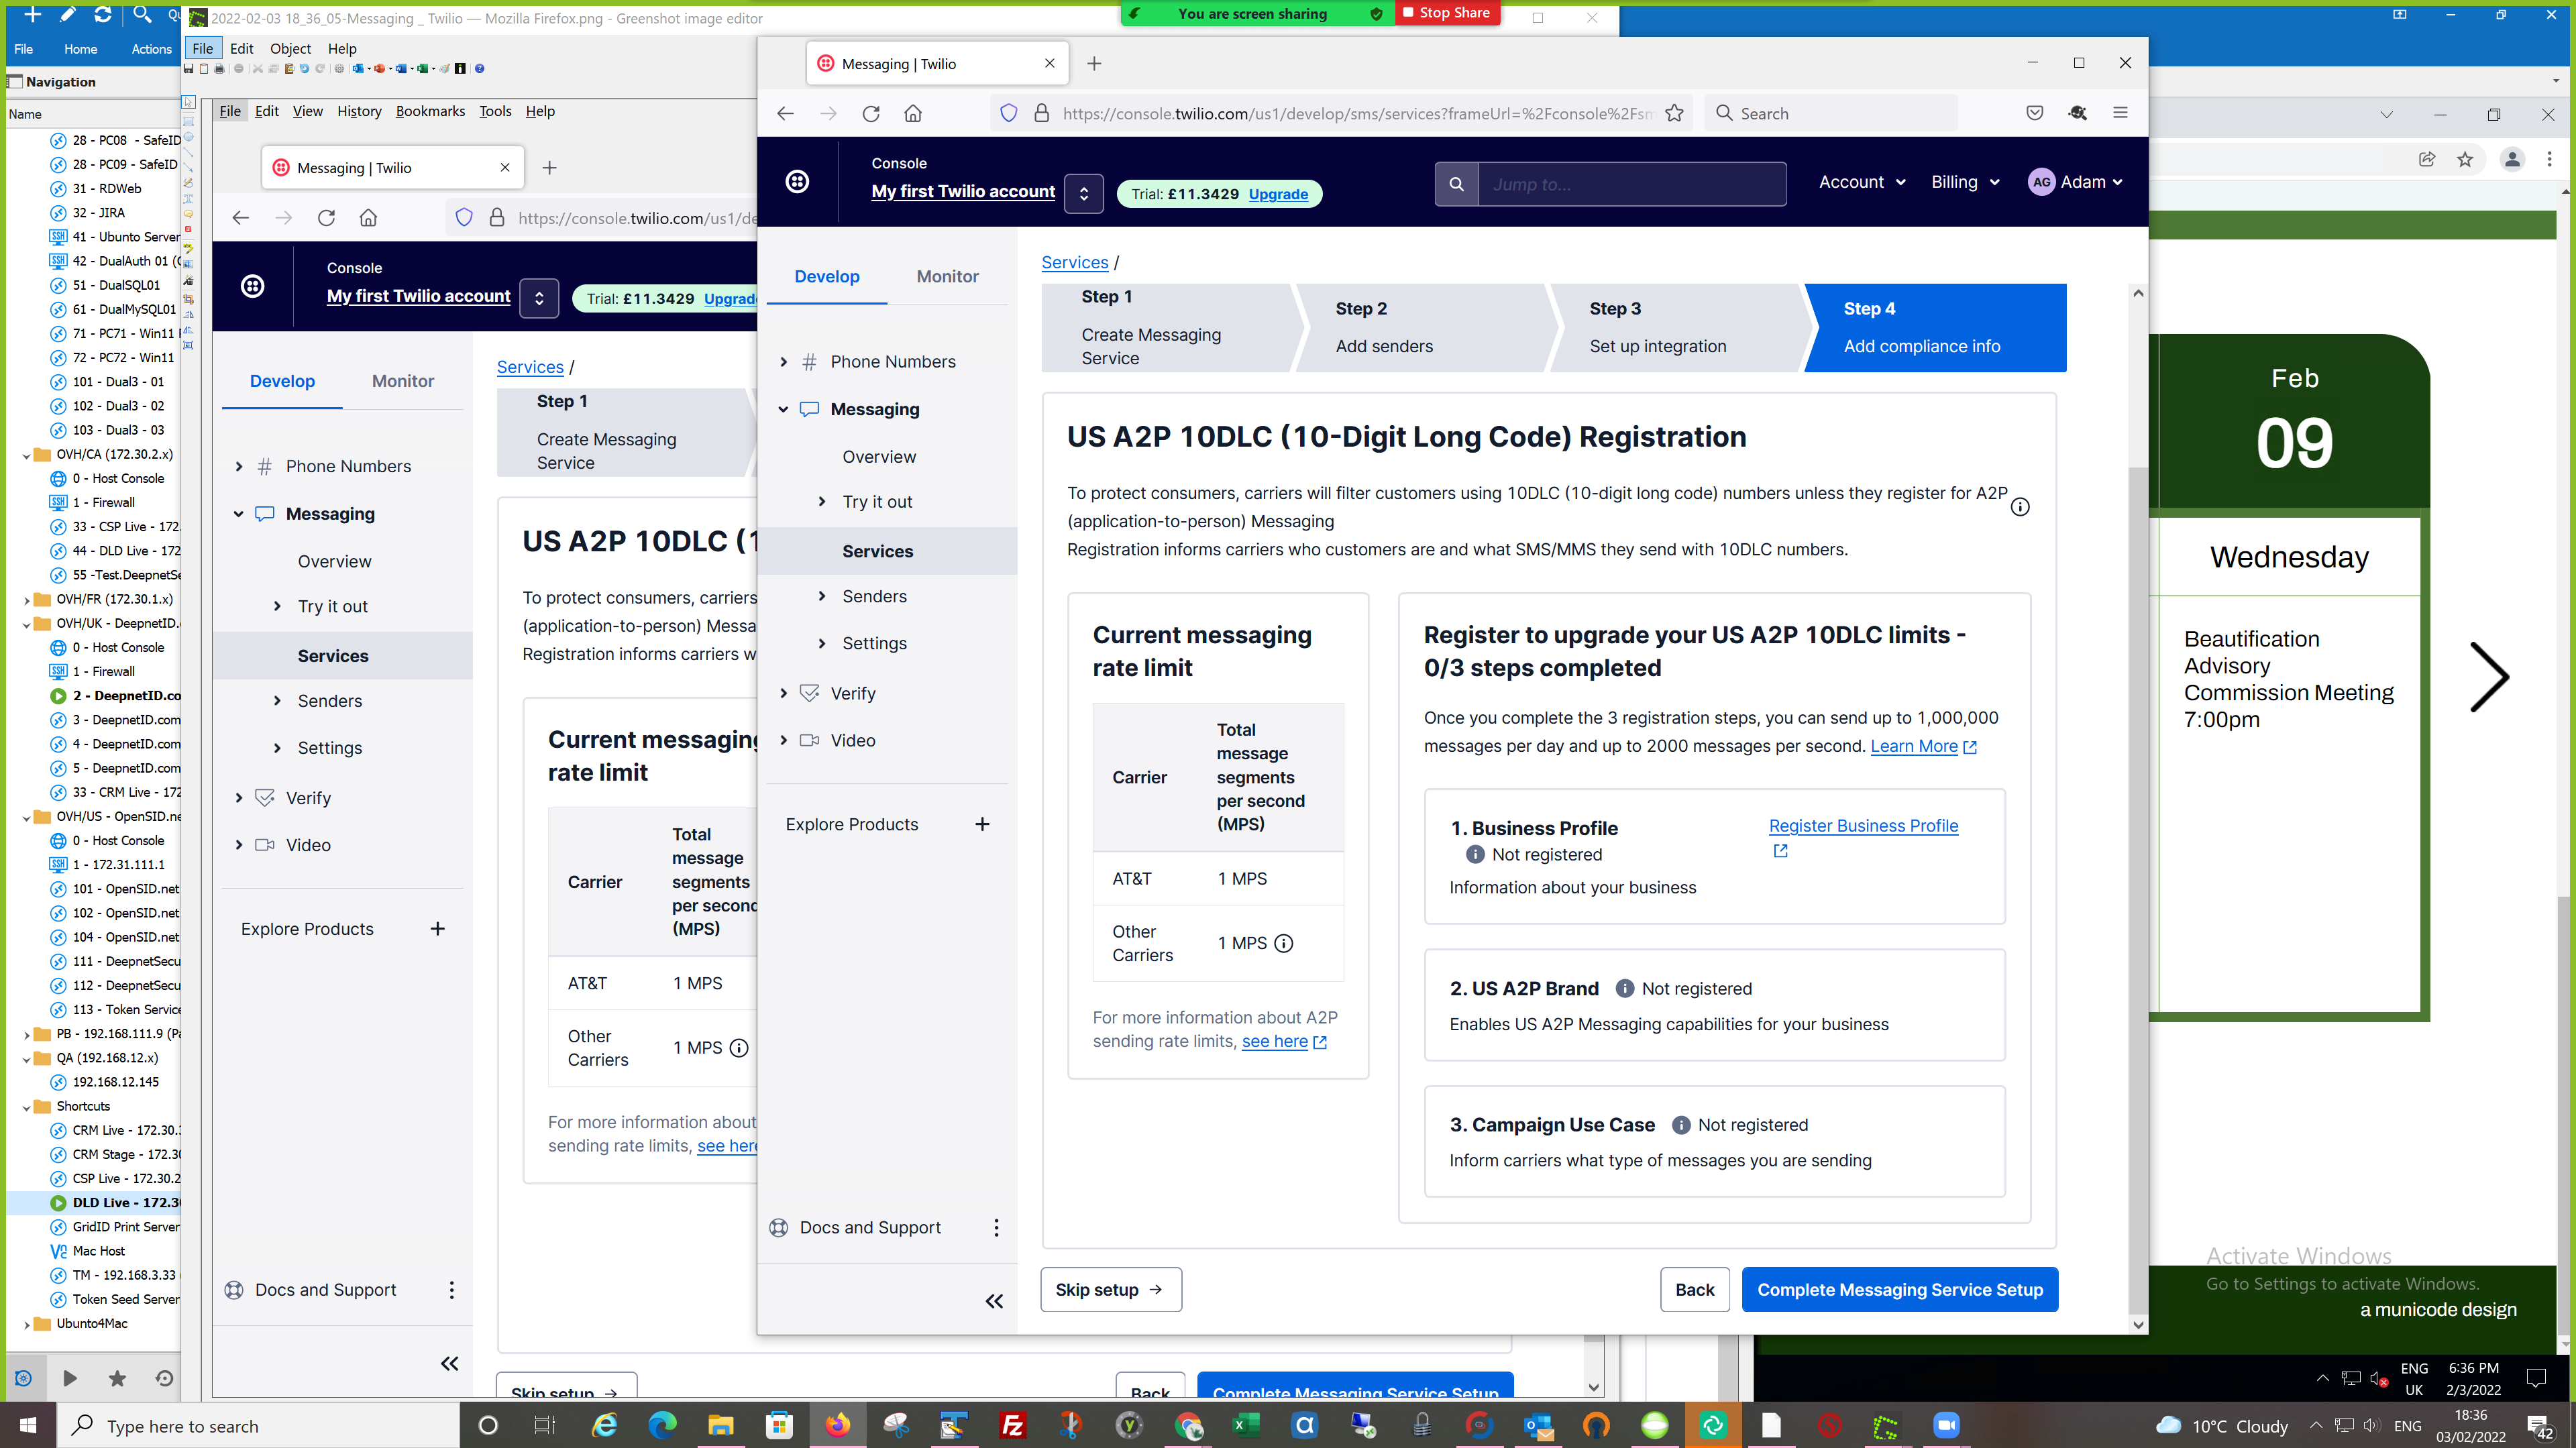The image size is (2576, 1448).
Task: Open Zoom from the Windows taskbar
Action: click(1946, 1425)
